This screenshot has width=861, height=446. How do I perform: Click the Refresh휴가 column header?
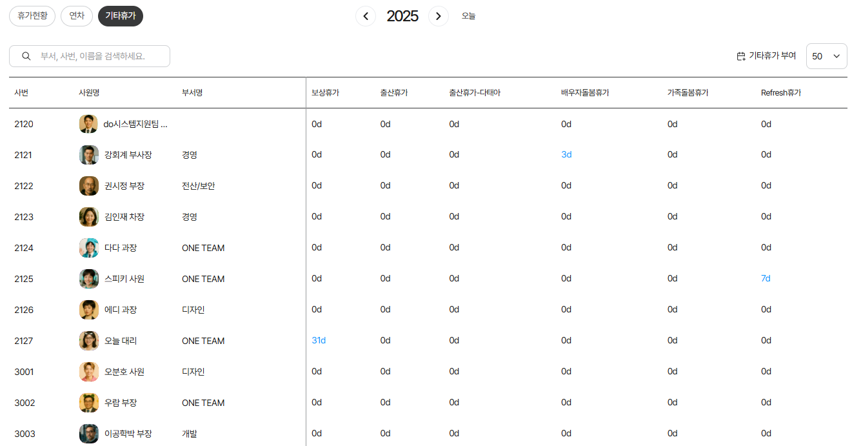pyautogui.click(x=780, y=93)
